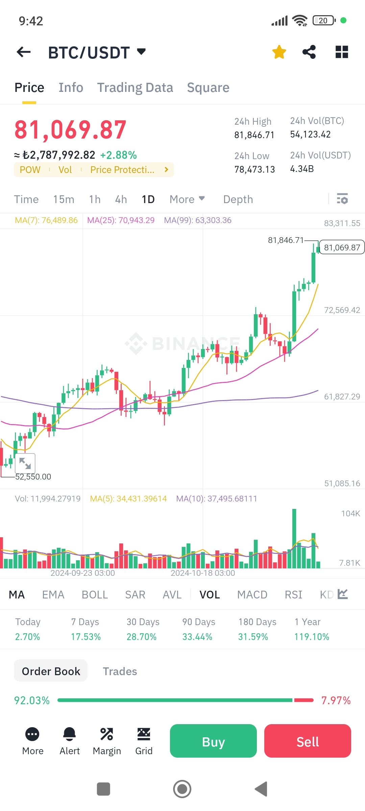
Task: Open chart settings via adjustment icon
Action: point(343,199)
